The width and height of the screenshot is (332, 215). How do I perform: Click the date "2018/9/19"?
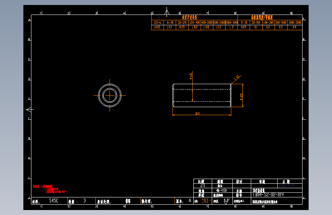point(287,186)
